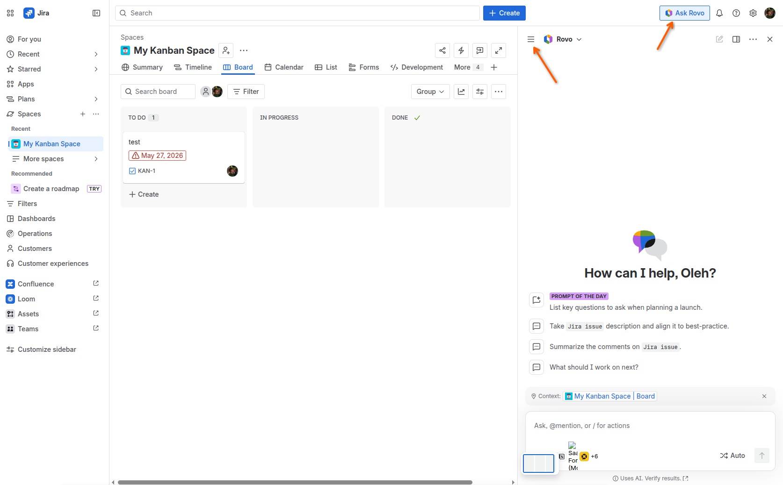Create an issue in the To Do column
Viewport: 783px width, 485px height.
(x=144, y=194)
